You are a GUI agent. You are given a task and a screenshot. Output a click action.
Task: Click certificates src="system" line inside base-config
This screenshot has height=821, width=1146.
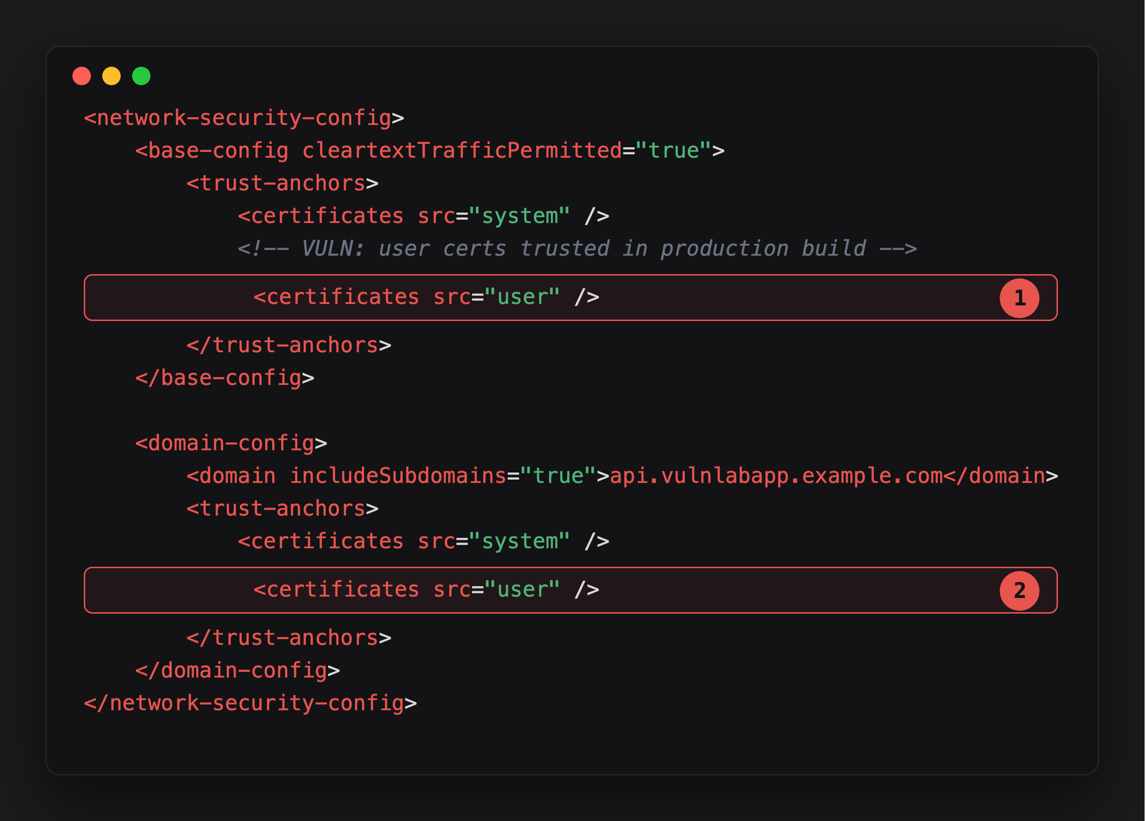424,216
